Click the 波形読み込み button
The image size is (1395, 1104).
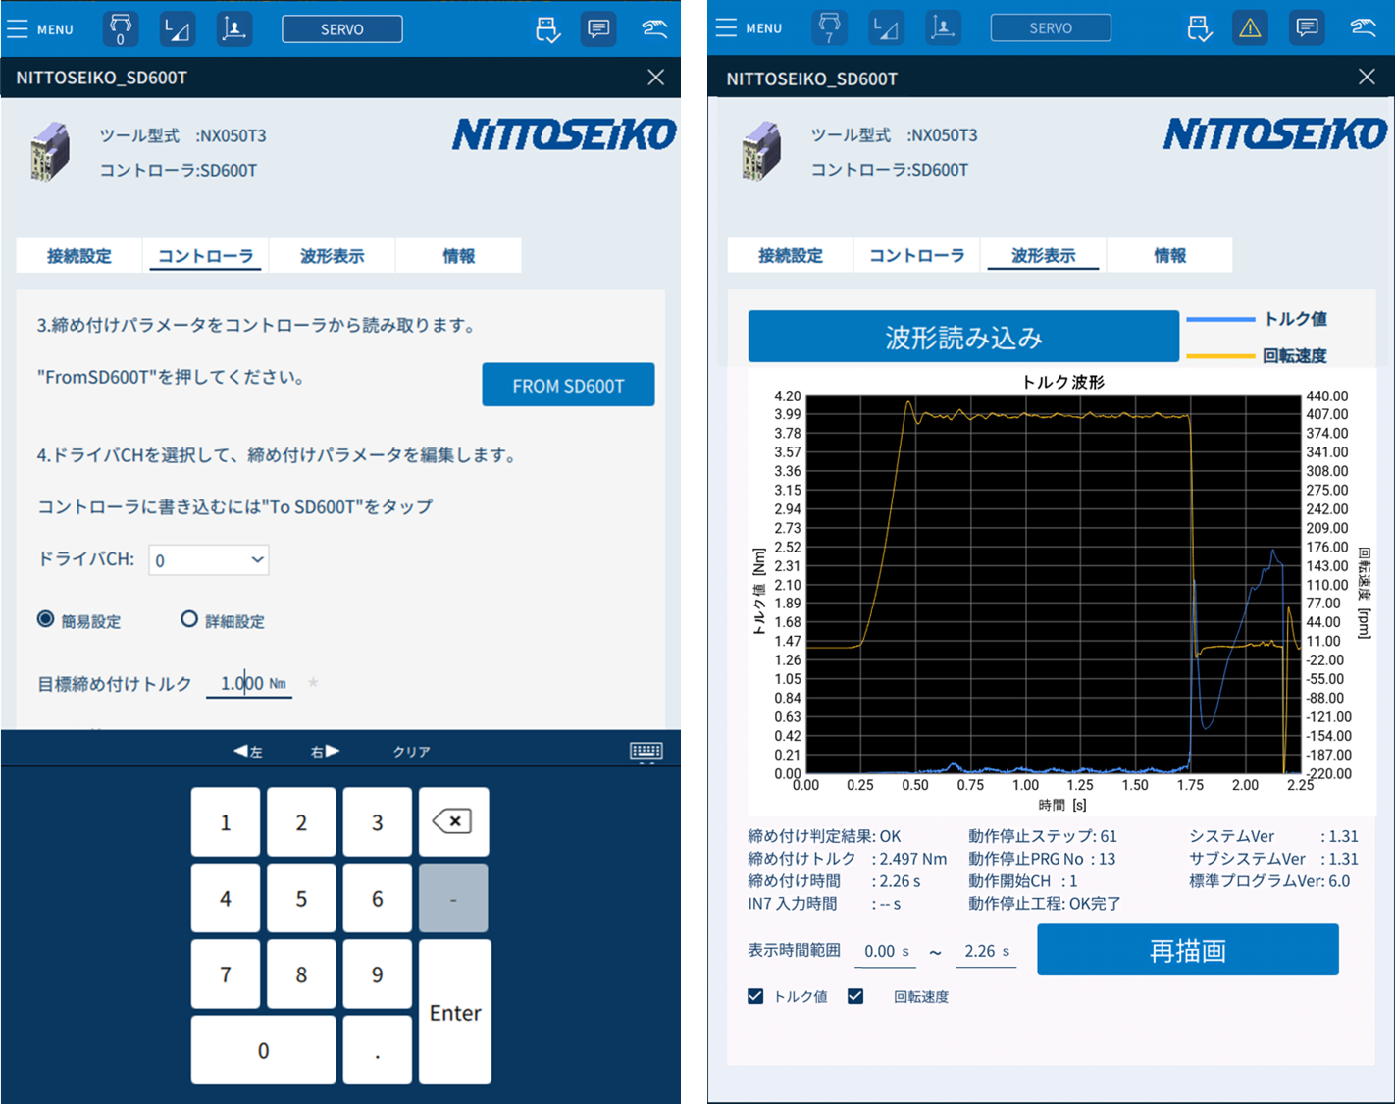point(963,337)
